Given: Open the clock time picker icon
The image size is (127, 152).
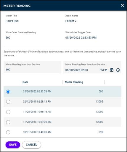Looking at the screenshot, I should point(118,70).
